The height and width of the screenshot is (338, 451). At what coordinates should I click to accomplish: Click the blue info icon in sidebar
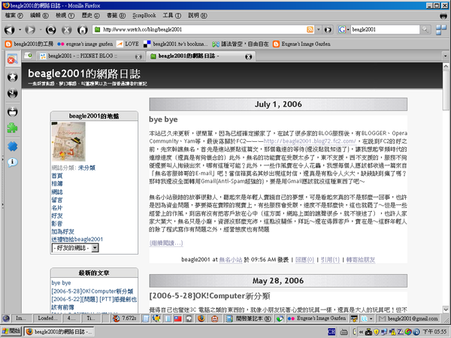tap(12, 162)
